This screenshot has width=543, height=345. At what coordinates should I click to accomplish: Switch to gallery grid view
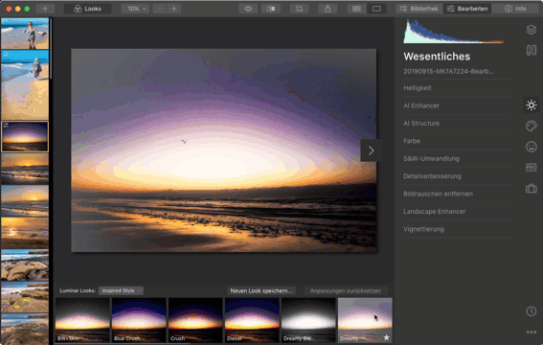[x=356, y=9]
